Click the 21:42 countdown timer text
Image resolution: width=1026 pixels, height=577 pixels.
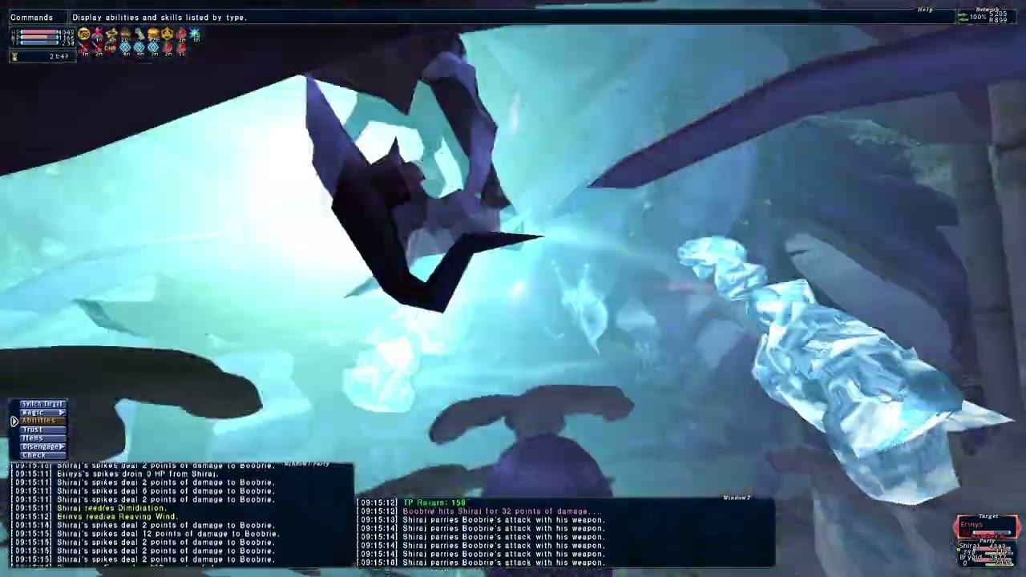tap(59, 56)
